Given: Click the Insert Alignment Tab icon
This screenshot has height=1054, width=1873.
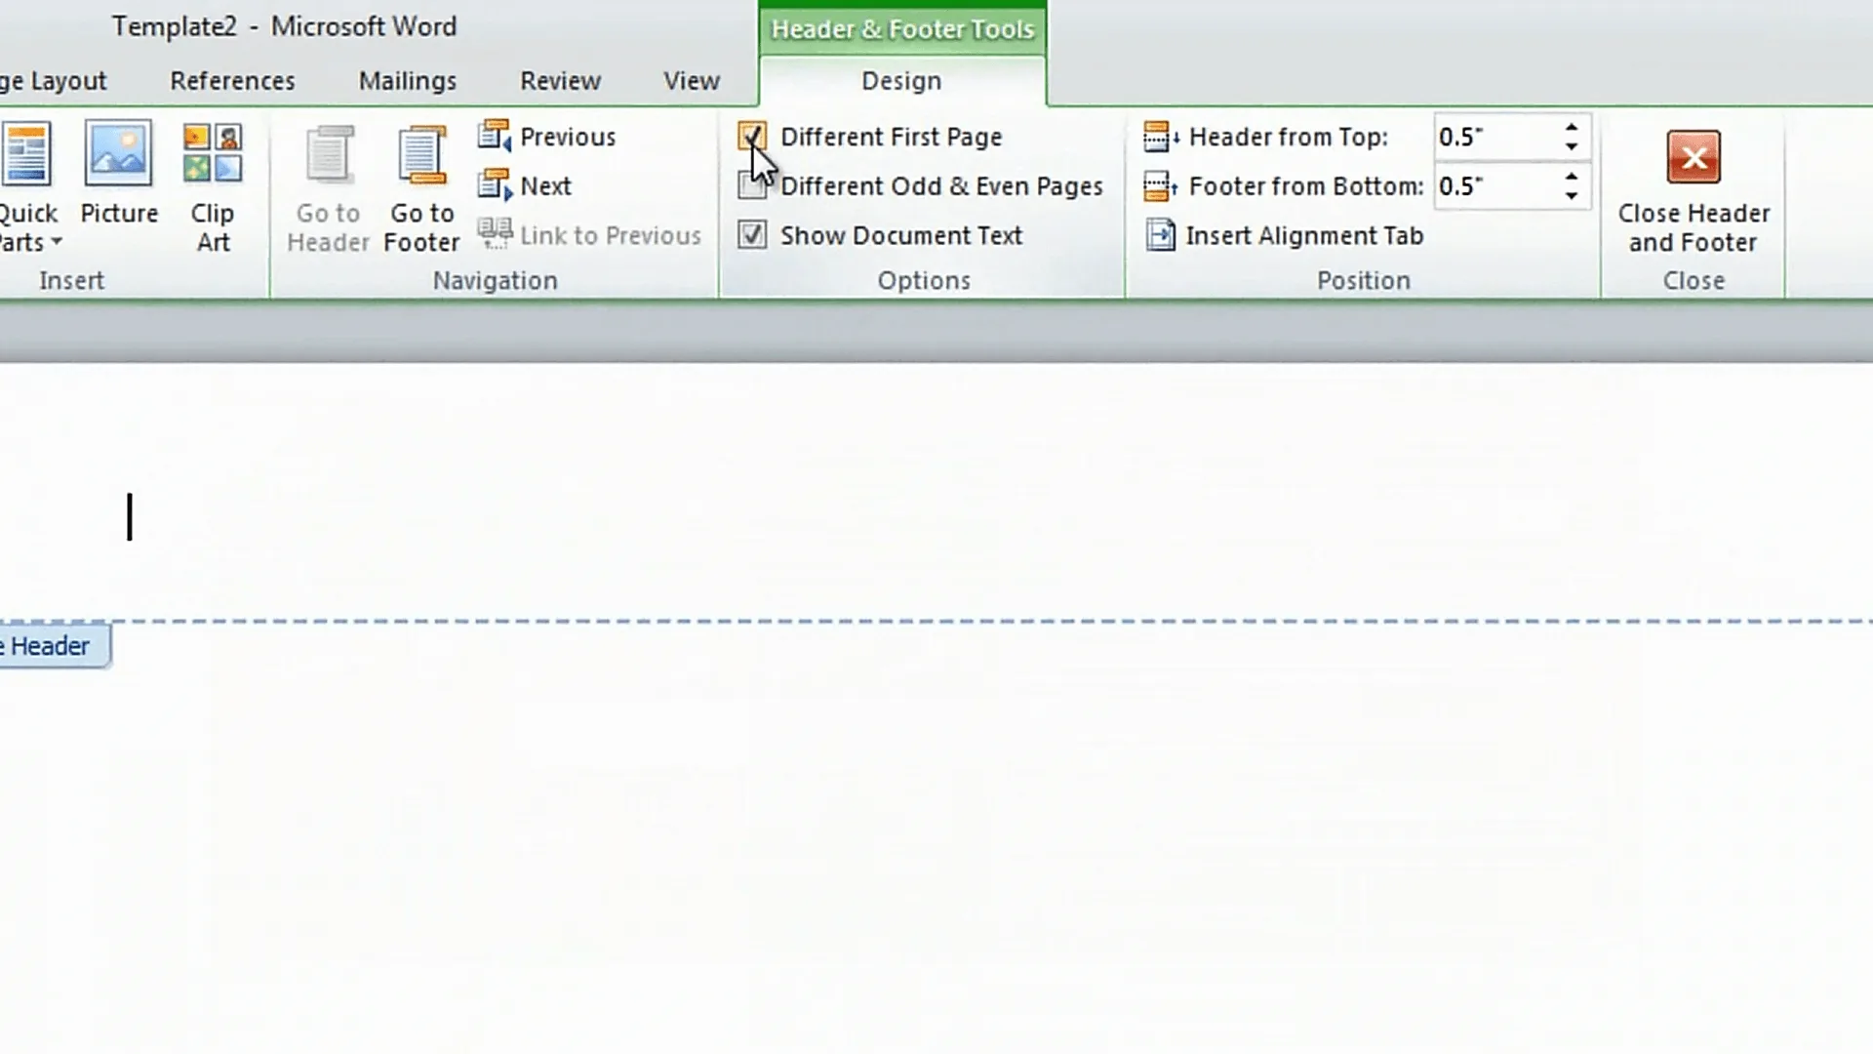Looking at the screenshot, I should (1160, 235).
